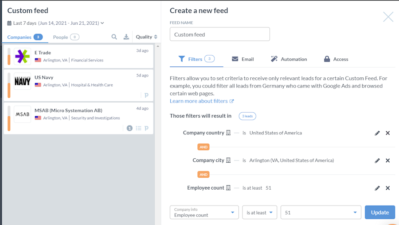
Task: Close the Create a new feed panel
Action: point(388,17)
